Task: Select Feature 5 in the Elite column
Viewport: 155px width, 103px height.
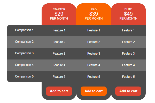Action: 128,77
